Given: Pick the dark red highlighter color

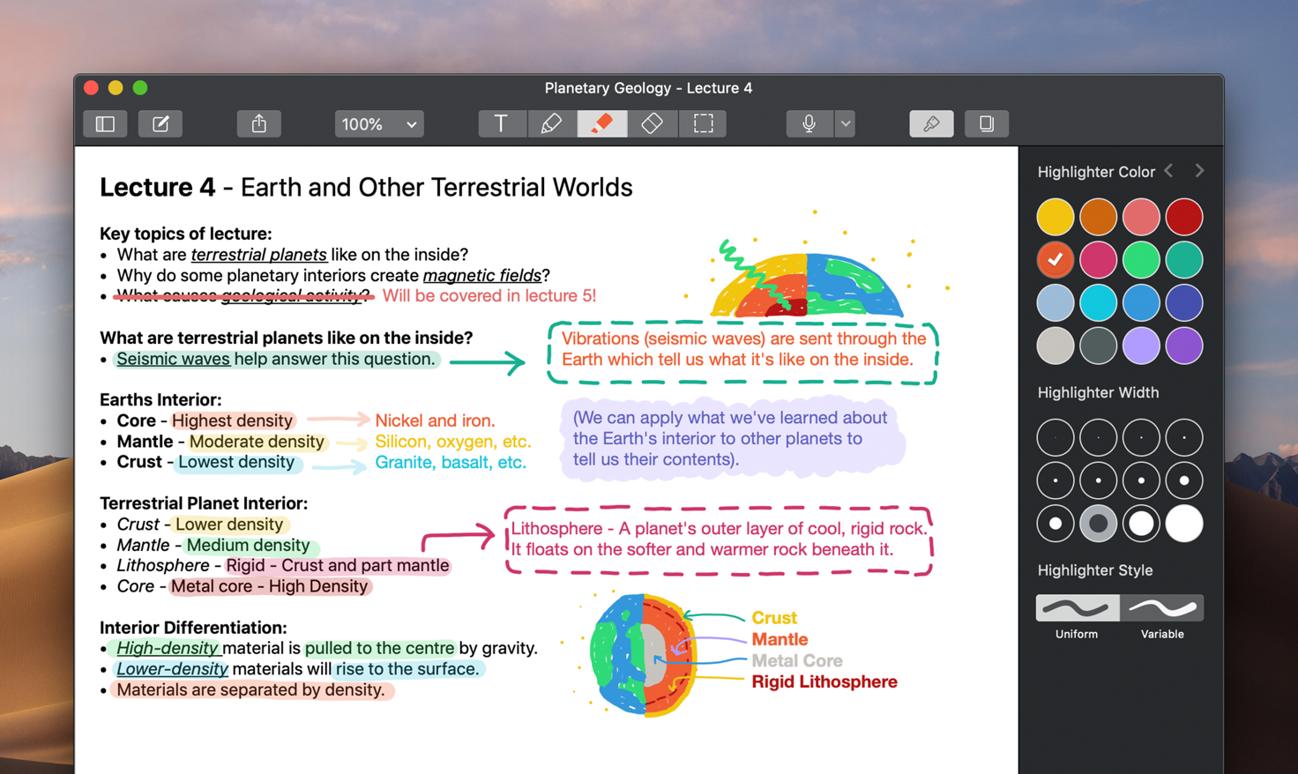Looking at the screenshot, I should [1184, 217].
